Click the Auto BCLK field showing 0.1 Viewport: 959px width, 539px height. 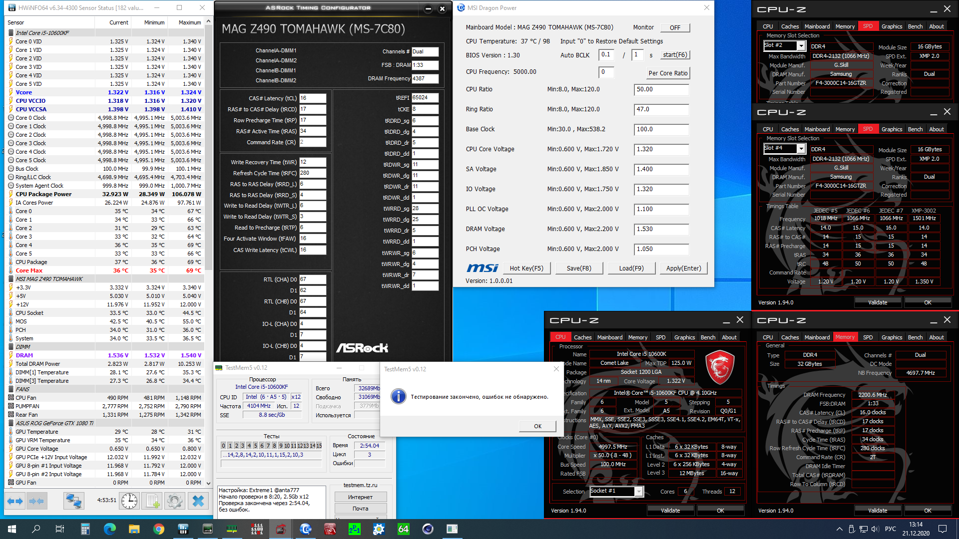606,55
